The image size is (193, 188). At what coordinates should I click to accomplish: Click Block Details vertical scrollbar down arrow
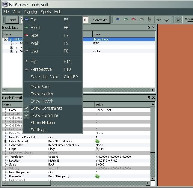(x=153, y=178)
